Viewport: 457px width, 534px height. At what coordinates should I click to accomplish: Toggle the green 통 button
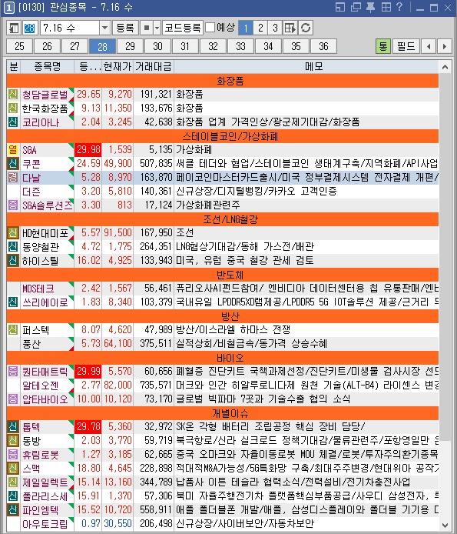(382, 46)
